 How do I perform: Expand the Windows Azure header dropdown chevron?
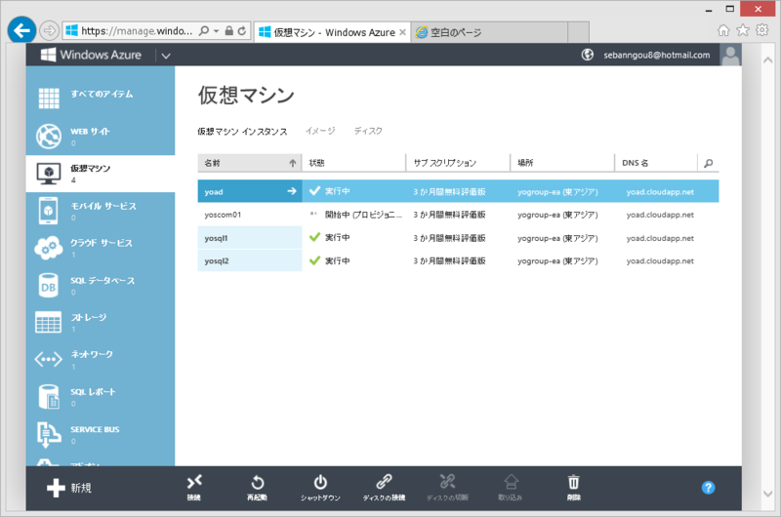pyautogui.click(x=166, y=56)
